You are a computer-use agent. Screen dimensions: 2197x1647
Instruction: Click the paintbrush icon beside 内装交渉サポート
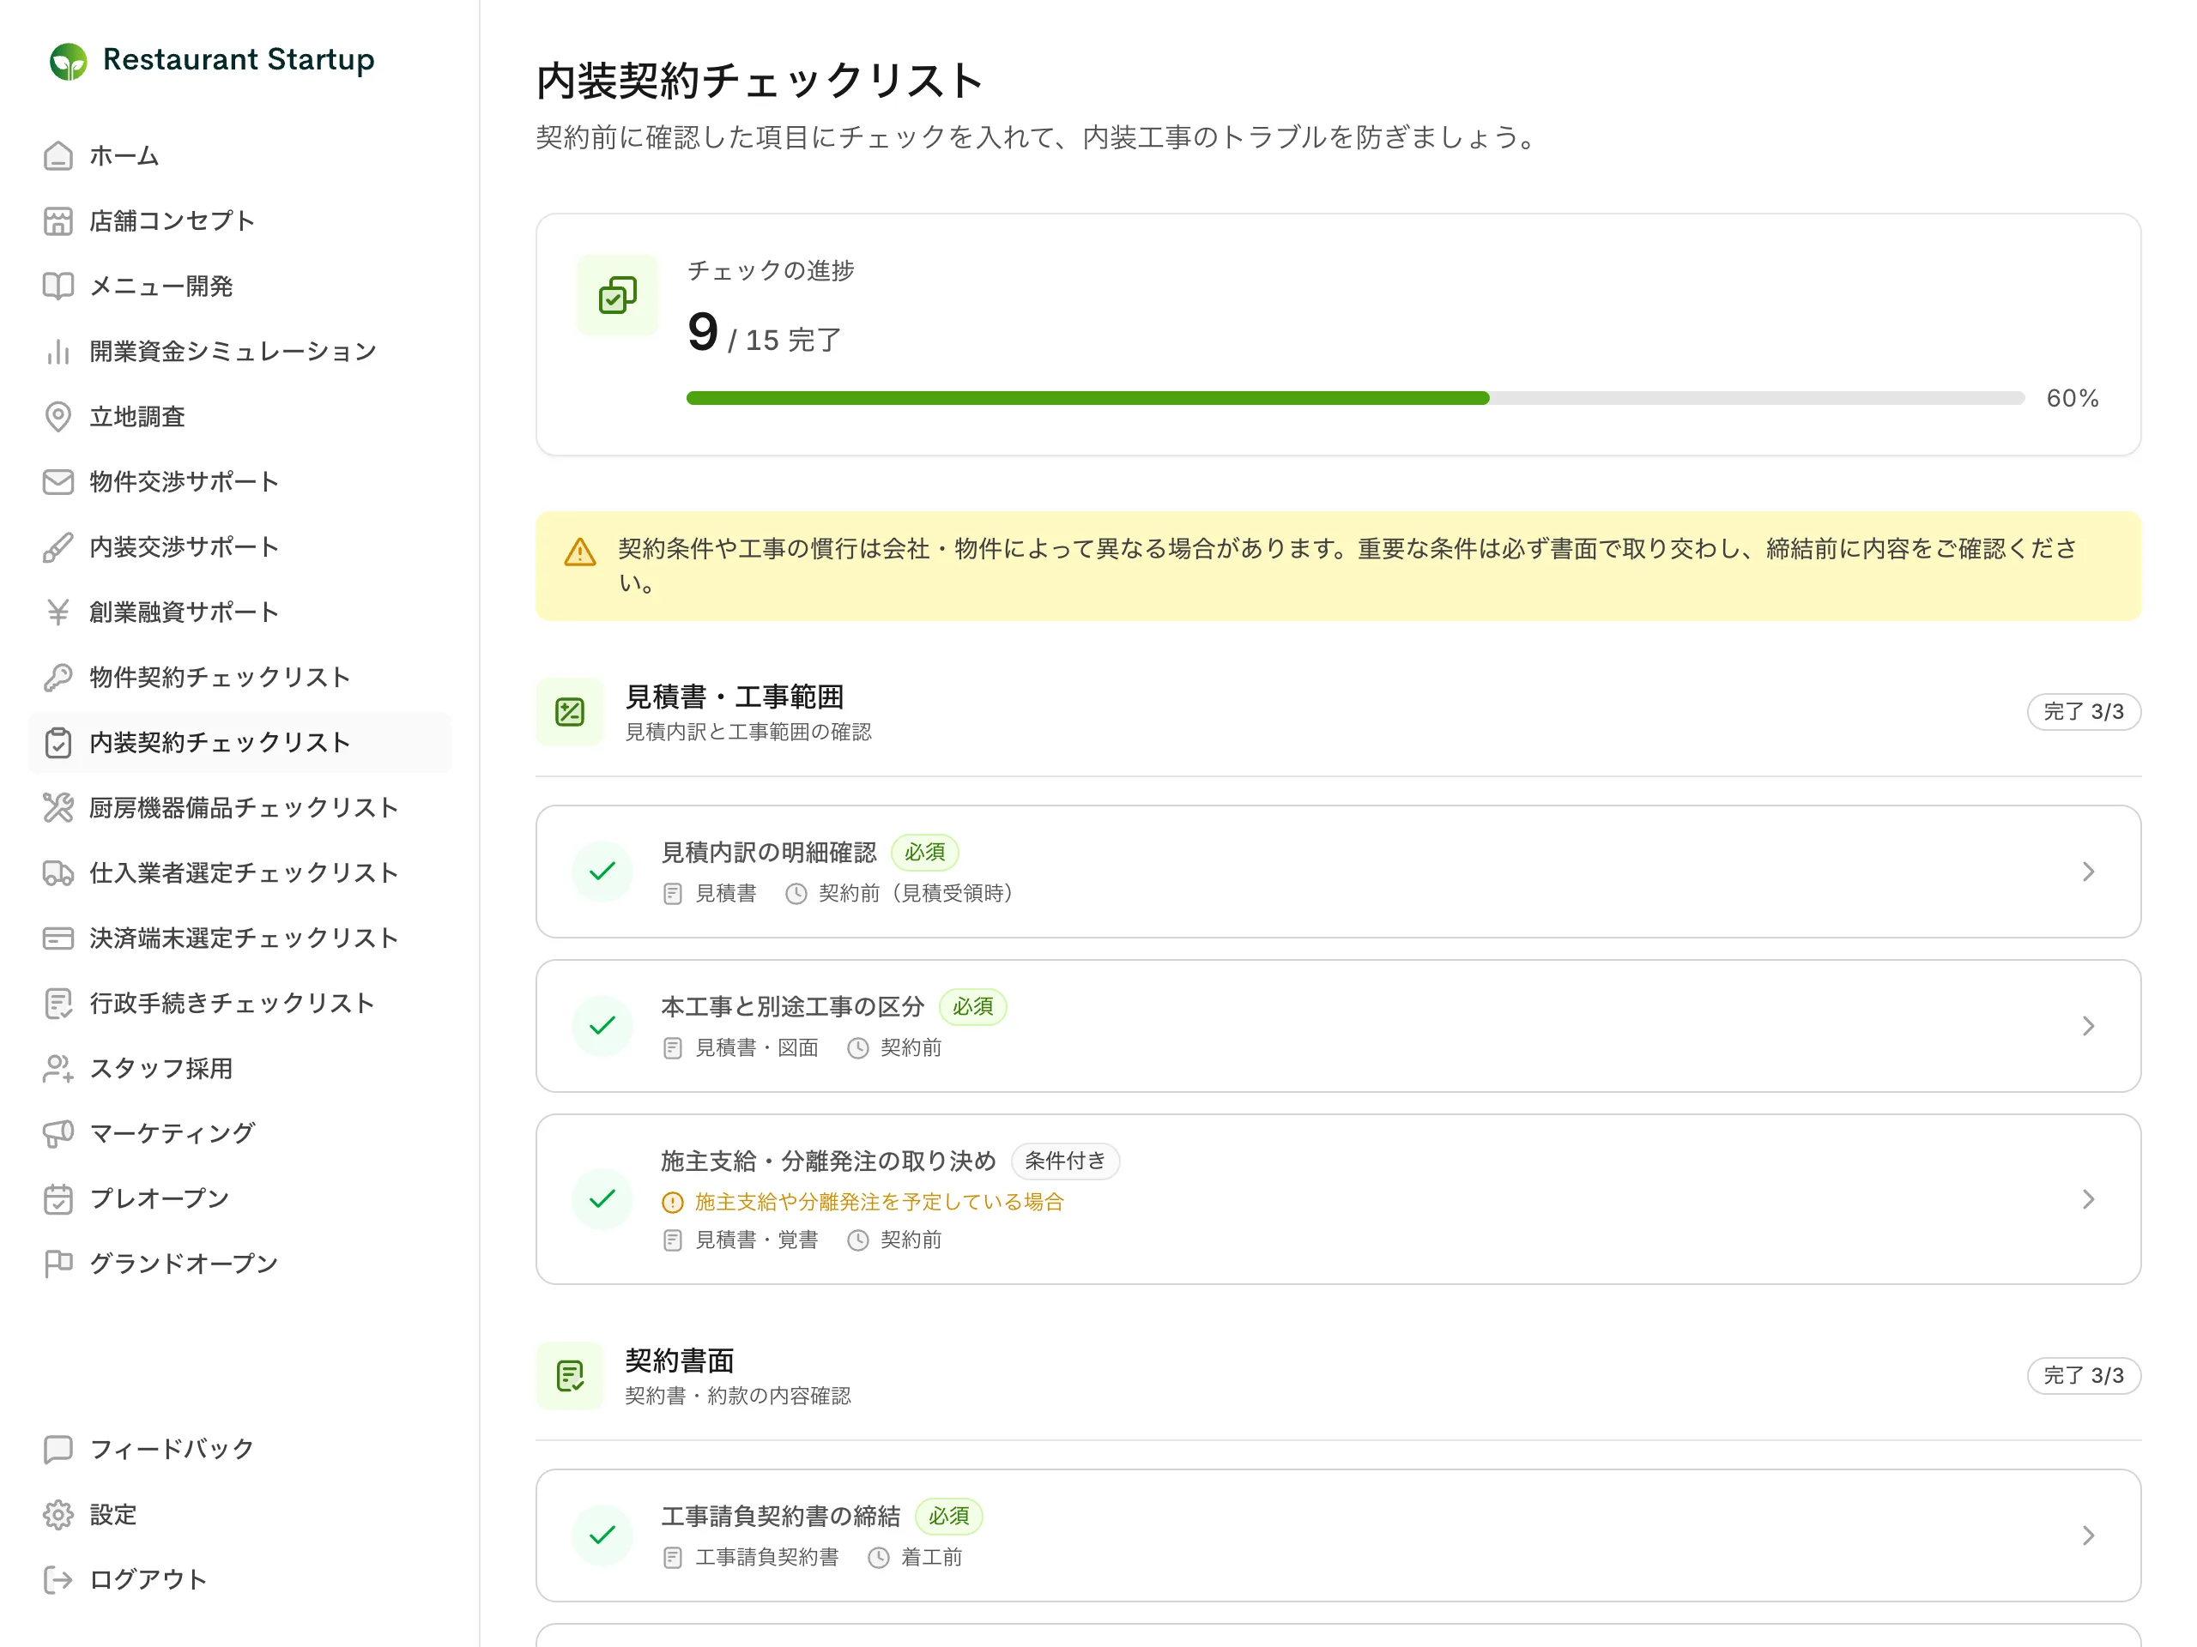tap(58, 547)
